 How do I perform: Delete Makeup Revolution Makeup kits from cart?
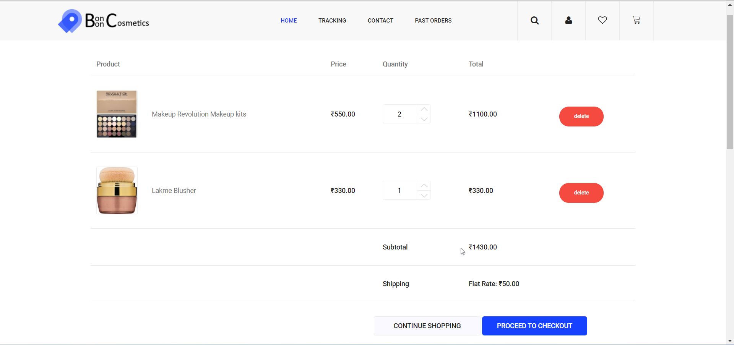pos(581,117)
